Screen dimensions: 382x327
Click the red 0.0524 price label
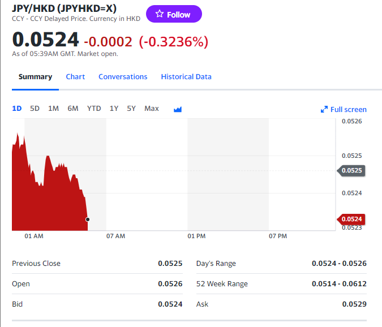[352, 219]
